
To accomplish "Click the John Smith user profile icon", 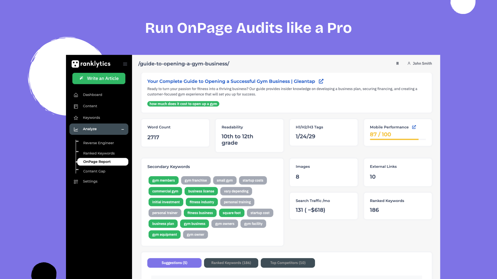I will pos(409,63).
